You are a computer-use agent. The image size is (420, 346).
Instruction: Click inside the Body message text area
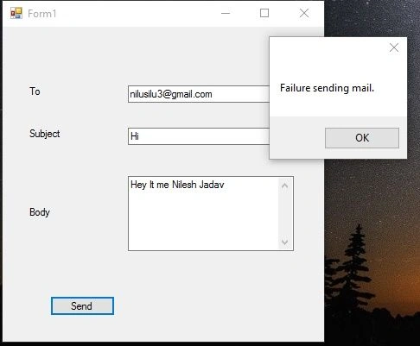[203, 213]
